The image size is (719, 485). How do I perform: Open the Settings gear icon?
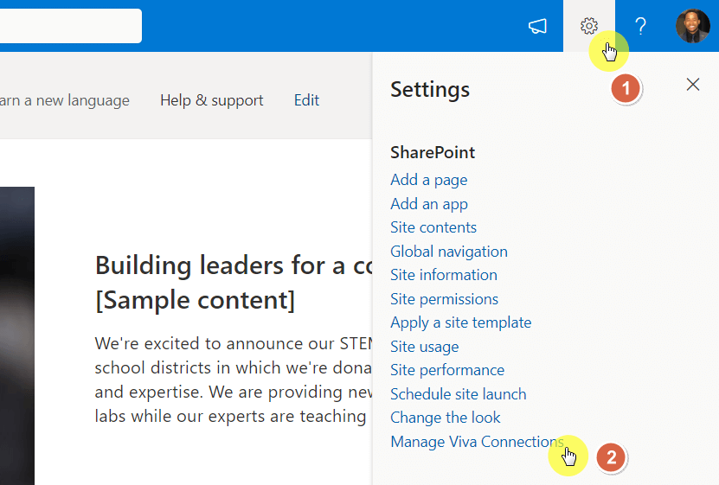[x=588, y=26]
